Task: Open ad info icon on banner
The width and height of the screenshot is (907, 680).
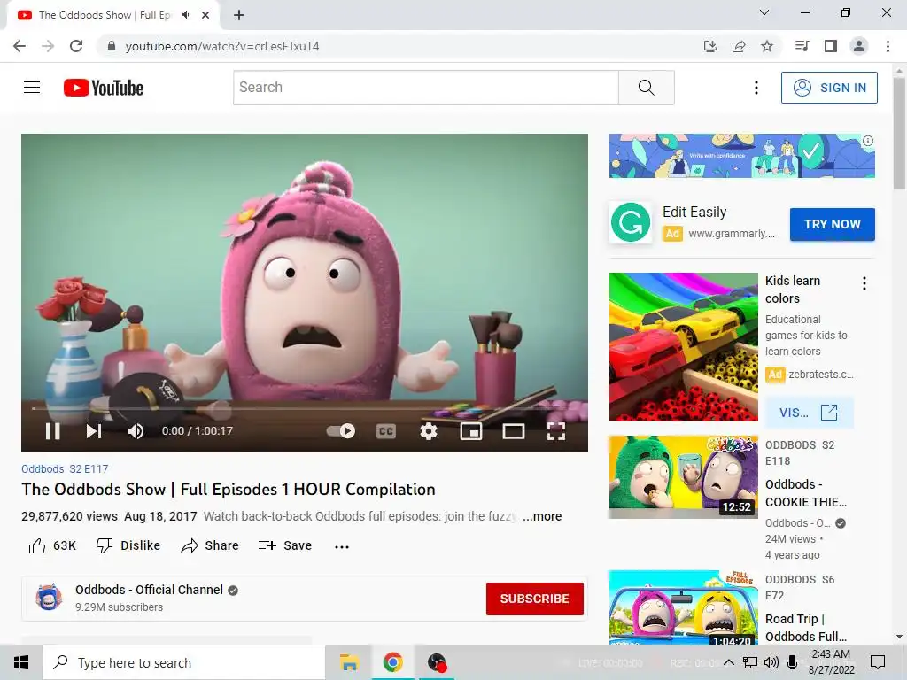Action: coord(868,141)
